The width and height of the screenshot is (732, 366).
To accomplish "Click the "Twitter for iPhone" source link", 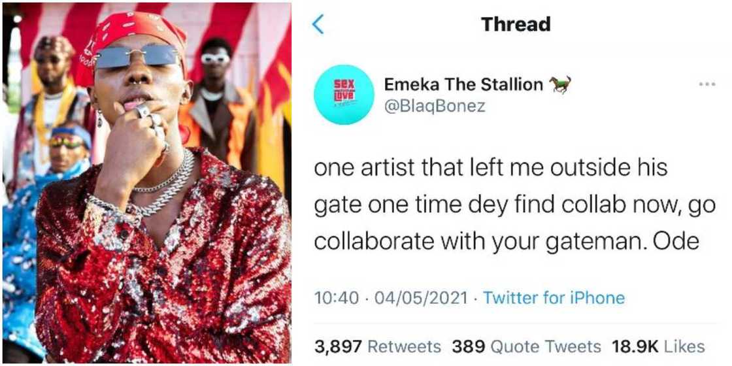I will click(x=554, y=298).
